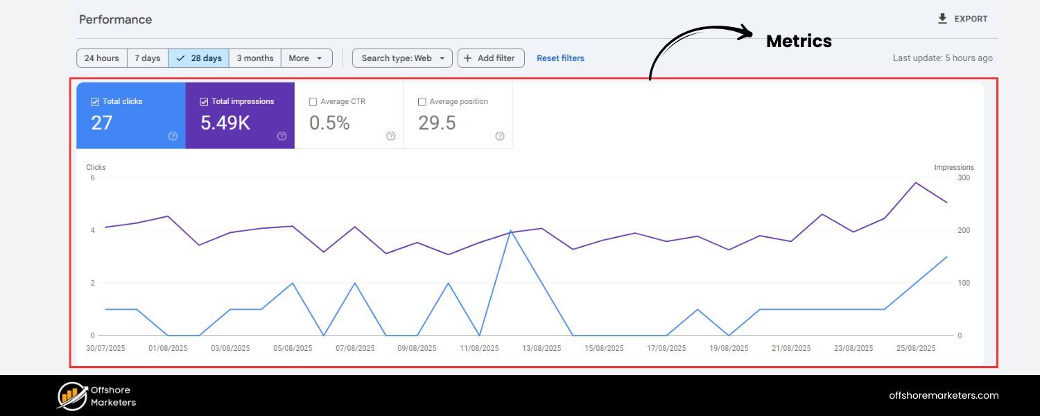The image size is (1040, 416).
Task: Click the plus icon on Add filter
Action: tap(469, 58)
